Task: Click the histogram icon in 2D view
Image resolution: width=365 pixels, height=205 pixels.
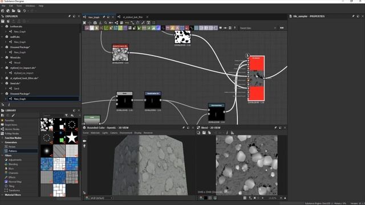Action: 232,133
